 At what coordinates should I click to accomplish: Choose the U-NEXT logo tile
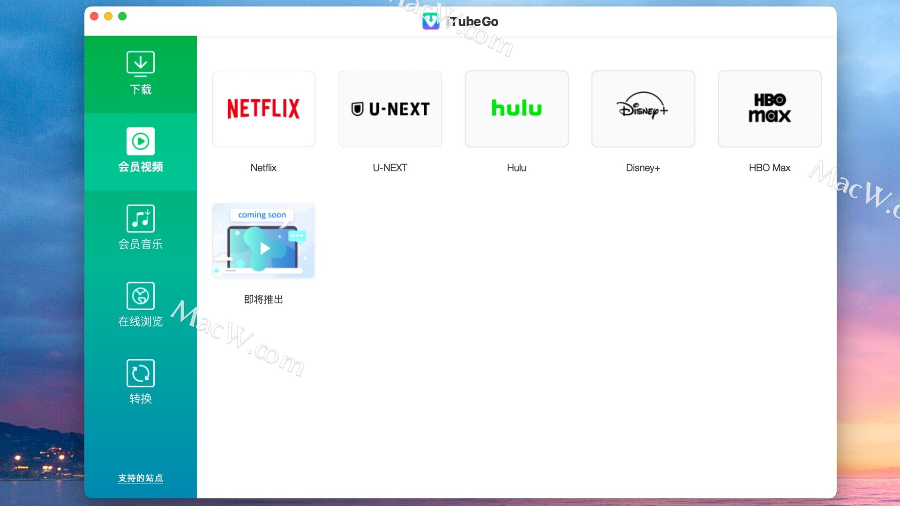(390, 109)
